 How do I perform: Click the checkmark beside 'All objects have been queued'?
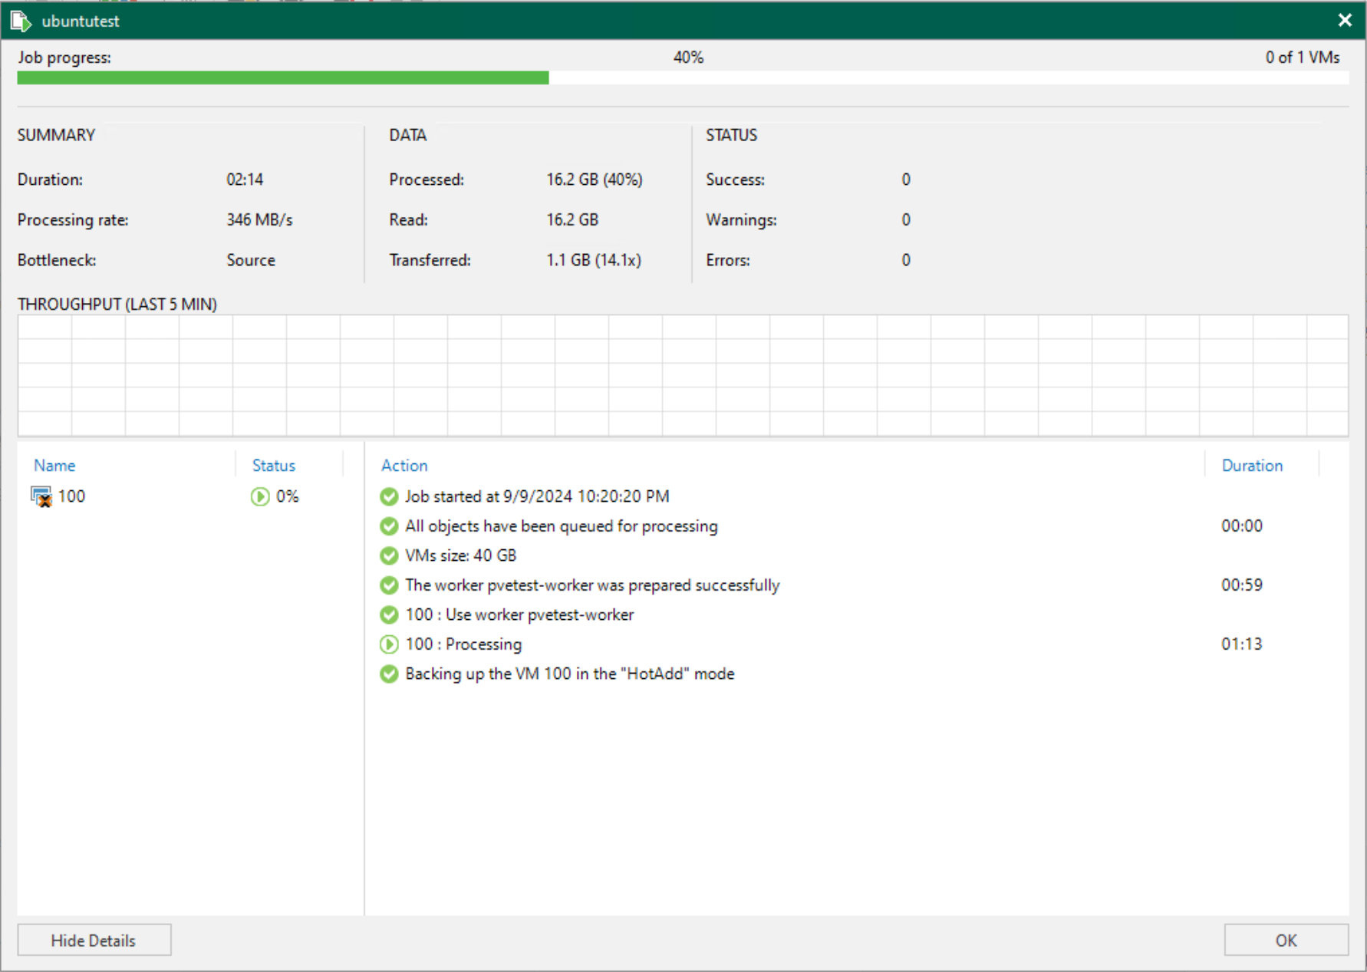coord(388,526)
